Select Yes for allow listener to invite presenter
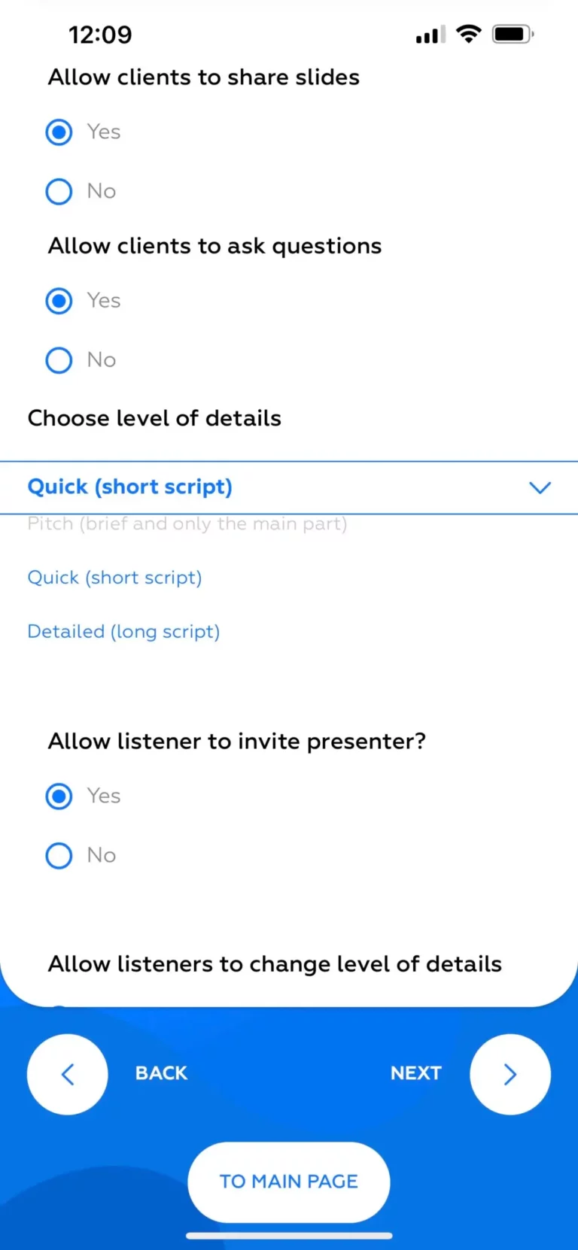 click(59, 796)
